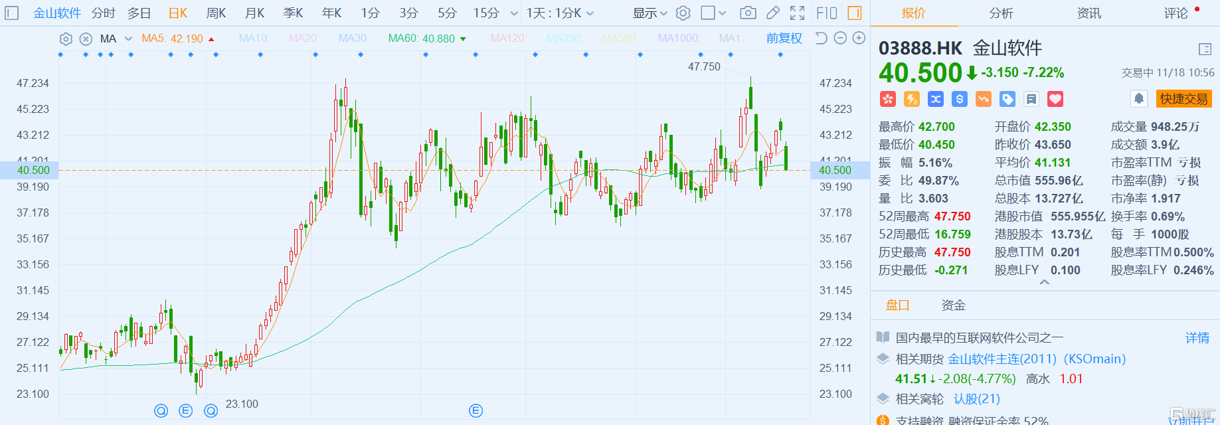Click the 快捷交易 quick trade button
Screen dimensions: 1220x425
click(1184, 99)
